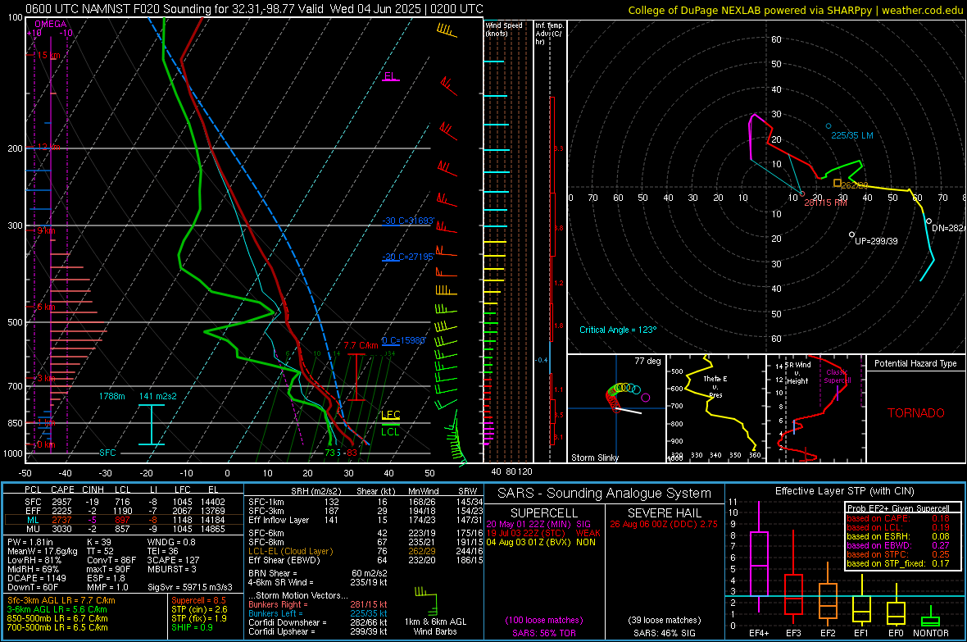This screenshot has width=967, height=642.
Task: Click the BRN Shear = label
Action: pyautogui.click(x=273, y=573)
